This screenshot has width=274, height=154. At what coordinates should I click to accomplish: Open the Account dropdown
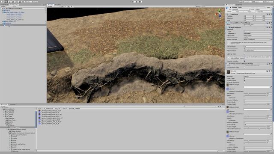tap(248, 2)
